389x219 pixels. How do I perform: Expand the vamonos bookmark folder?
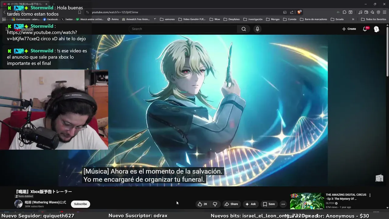coord(167,19)
